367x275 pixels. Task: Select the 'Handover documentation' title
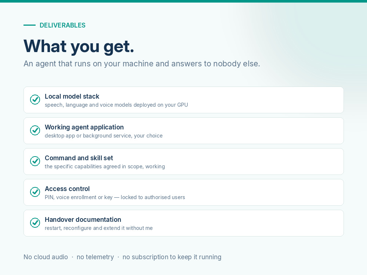click(83, 220)
